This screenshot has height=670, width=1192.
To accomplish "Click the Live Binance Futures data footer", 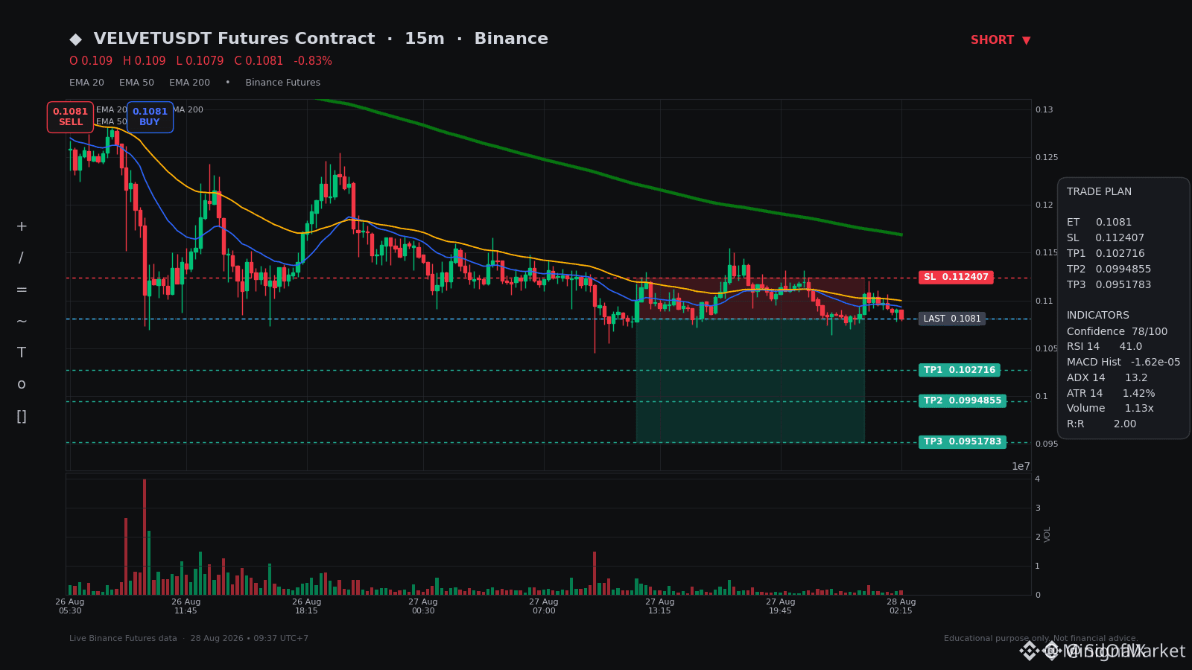I will click(123, 638).
